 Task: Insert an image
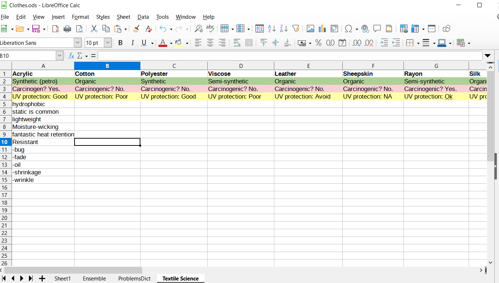pyautogui.click(x=310, y=29)
